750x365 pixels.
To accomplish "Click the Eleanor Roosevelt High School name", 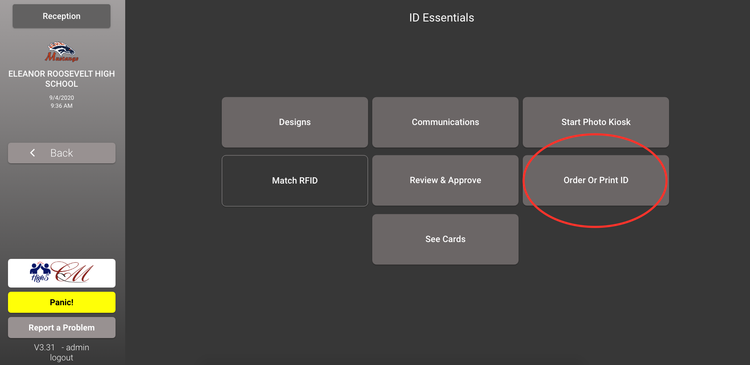I will coord(62,79).
